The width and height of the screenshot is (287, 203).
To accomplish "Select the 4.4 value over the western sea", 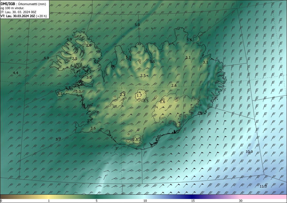I will click(15, 73).
